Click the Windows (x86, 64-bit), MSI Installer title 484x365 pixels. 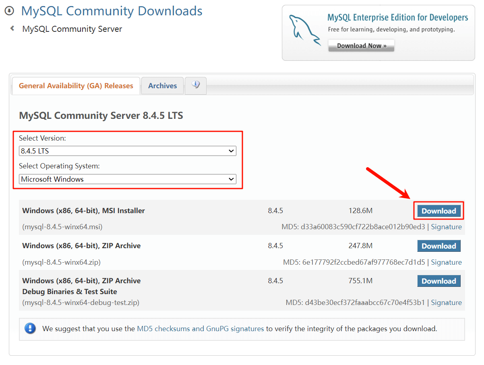point(84,211)
